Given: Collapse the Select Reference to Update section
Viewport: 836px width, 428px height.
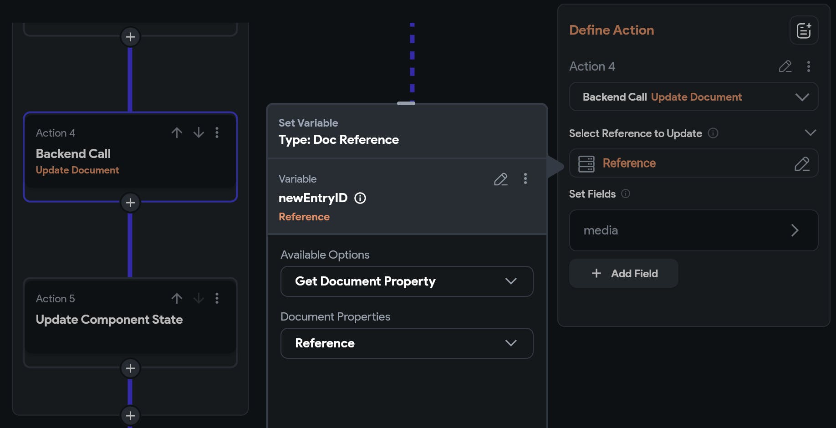Looking at the screenshot, I should pos(810,133).
